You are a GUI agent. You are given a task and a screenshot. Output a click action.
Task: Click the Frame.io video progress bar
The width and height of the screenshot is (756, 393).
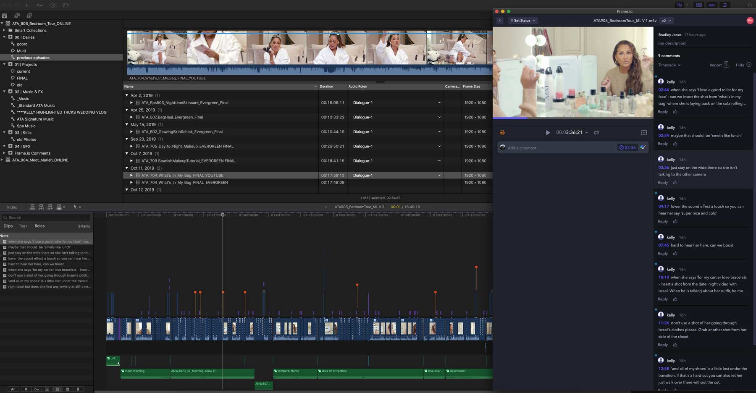(573, 118)
